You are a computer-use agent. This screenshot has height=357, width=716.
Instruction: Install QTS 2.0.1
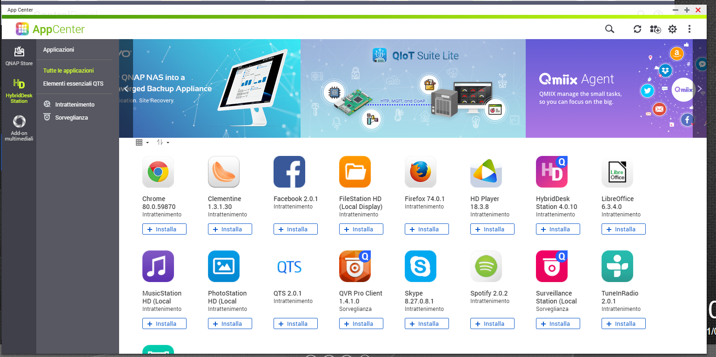[x=295, y=323]
